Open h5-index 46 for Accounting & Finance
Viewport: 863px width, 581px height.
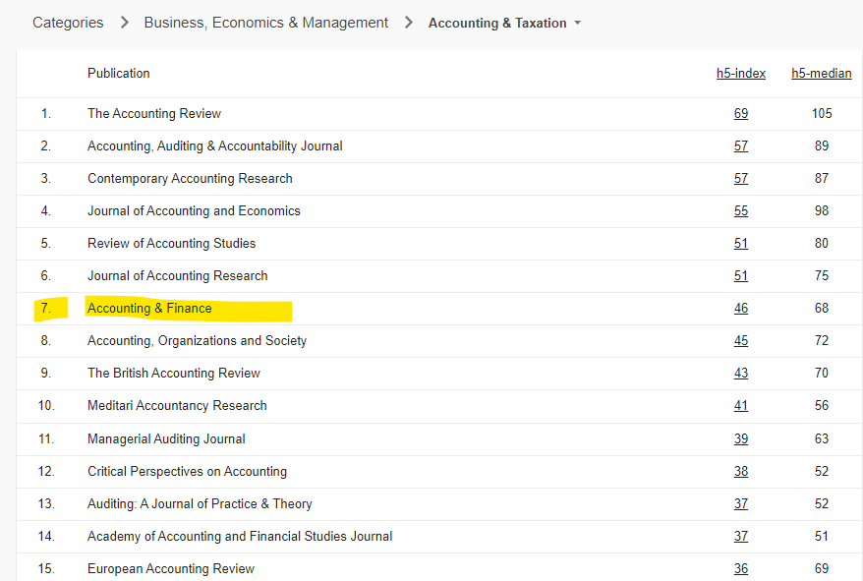point(741,309)
